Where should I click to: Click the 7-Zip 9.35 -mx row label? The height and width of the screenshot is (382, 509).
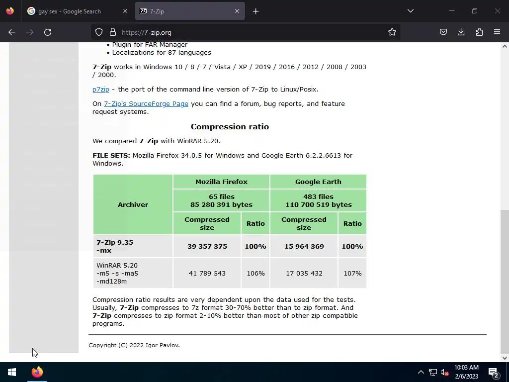pyautogui.click(x=133, y=246)
